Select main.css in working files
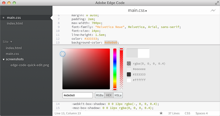The width and height of the screenshot is (220, 116). 14,18
